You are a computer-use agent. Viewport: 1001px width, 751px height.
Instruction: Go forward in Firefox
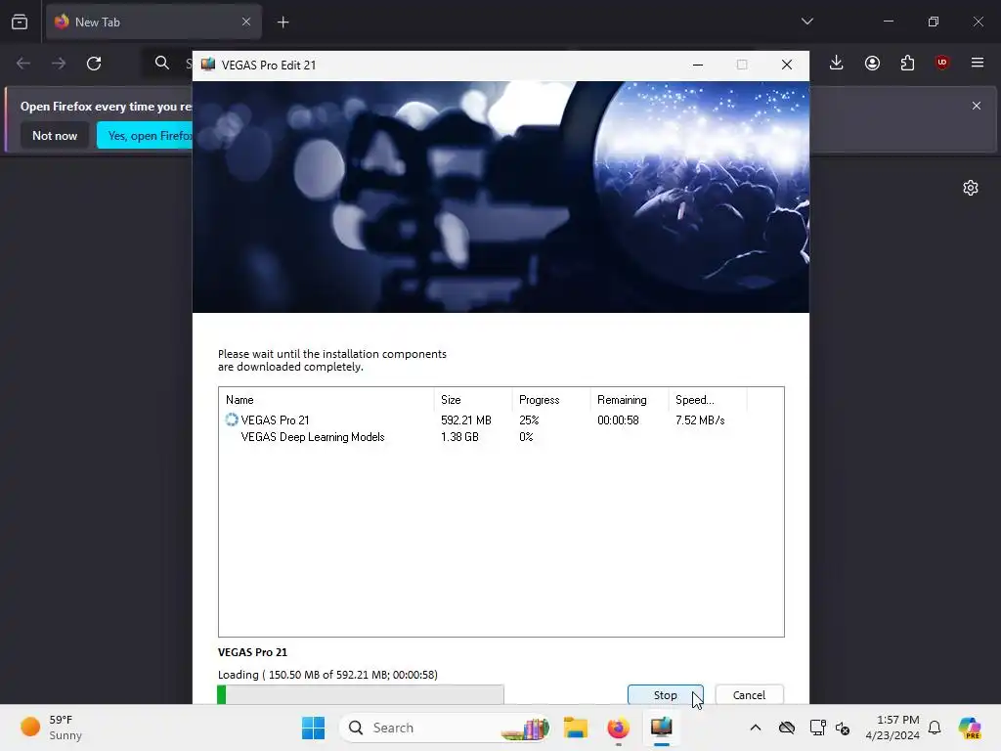(x=58, y=64)
